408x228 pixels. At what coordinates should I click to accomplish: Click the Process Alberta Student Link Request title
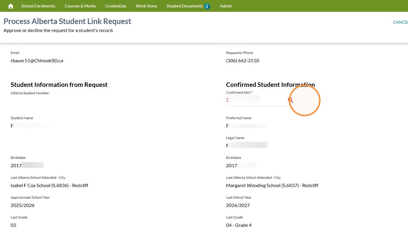pyautogui.click(x=67, y=21)
